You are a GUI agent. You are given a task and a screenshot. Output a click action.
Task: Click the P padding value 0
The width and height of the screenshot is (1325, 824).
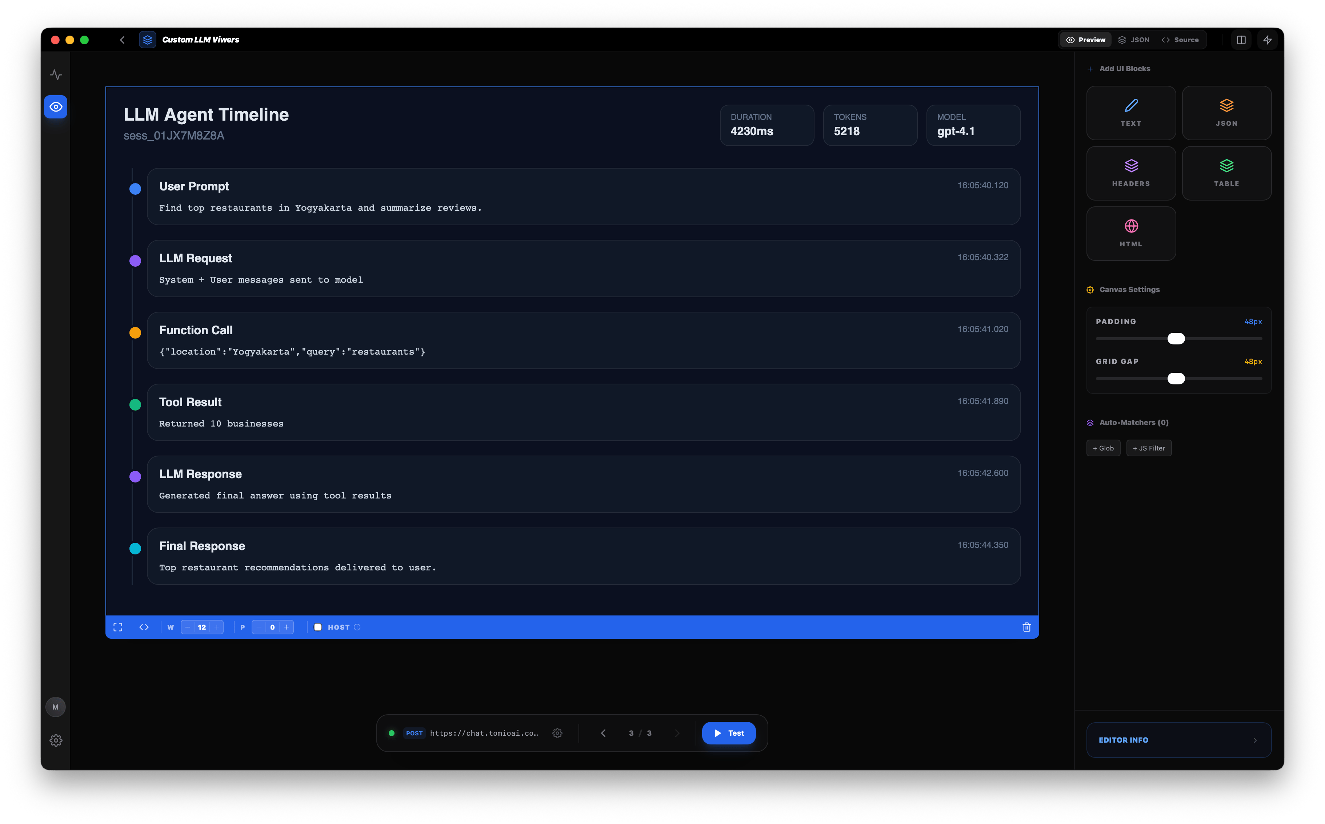(273, 627)
